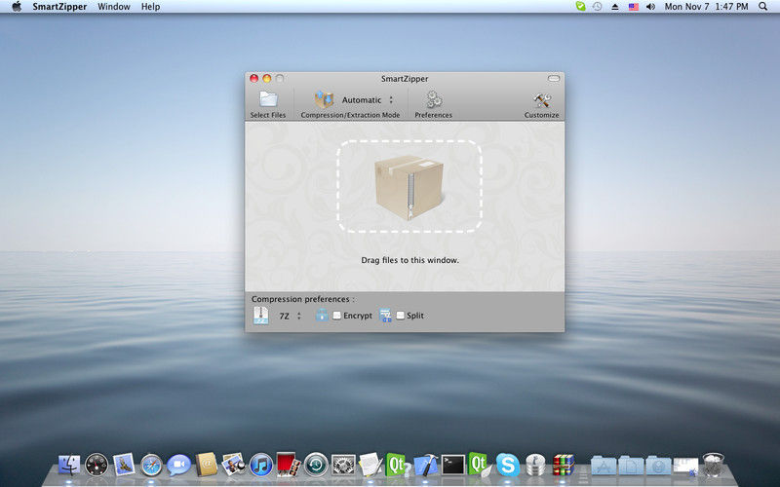Screen dimensions: 780x487
Task: Launch Xcode from the dock
Action: click(425, 466)
